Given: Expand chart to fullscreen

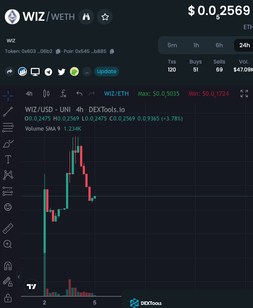Looking at the screenshot, I should coord(244,94).
